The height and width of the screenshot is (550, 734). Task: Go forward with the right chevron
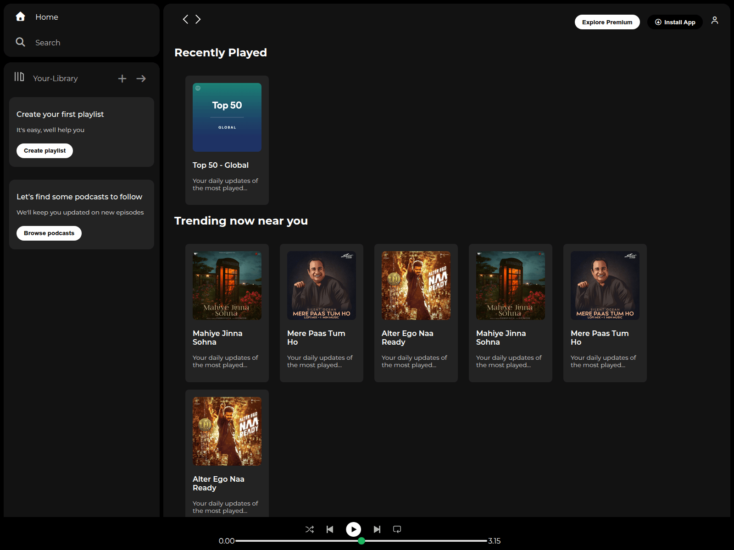[x=198, y=19]
